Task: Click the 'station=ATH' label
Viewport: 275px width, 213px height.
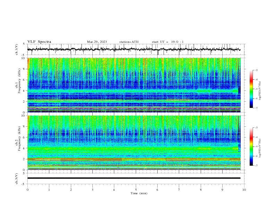Action: pos(129,42)
